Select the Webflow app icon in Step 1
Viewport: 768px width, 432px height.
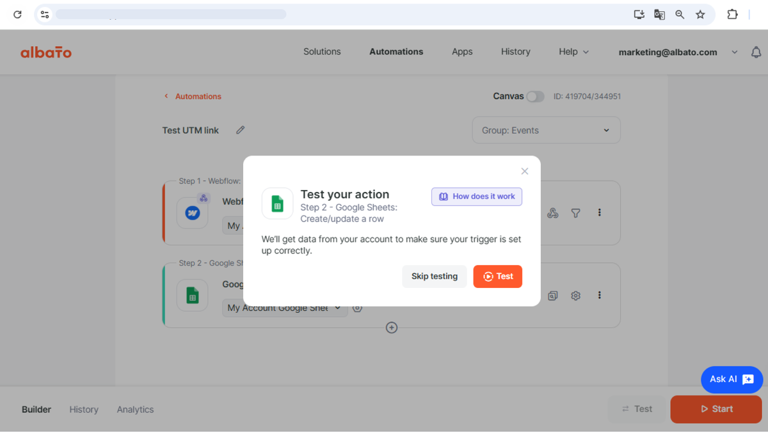pos(192,212)
